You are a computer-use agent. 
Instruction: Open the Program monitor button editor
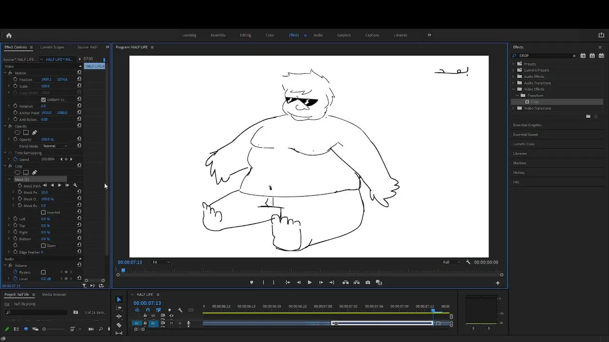point(498,283)
